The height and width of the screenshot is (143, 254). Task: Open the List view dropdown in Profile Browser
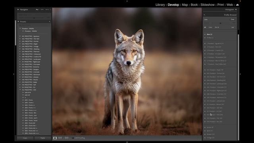(x=233, y=27)
